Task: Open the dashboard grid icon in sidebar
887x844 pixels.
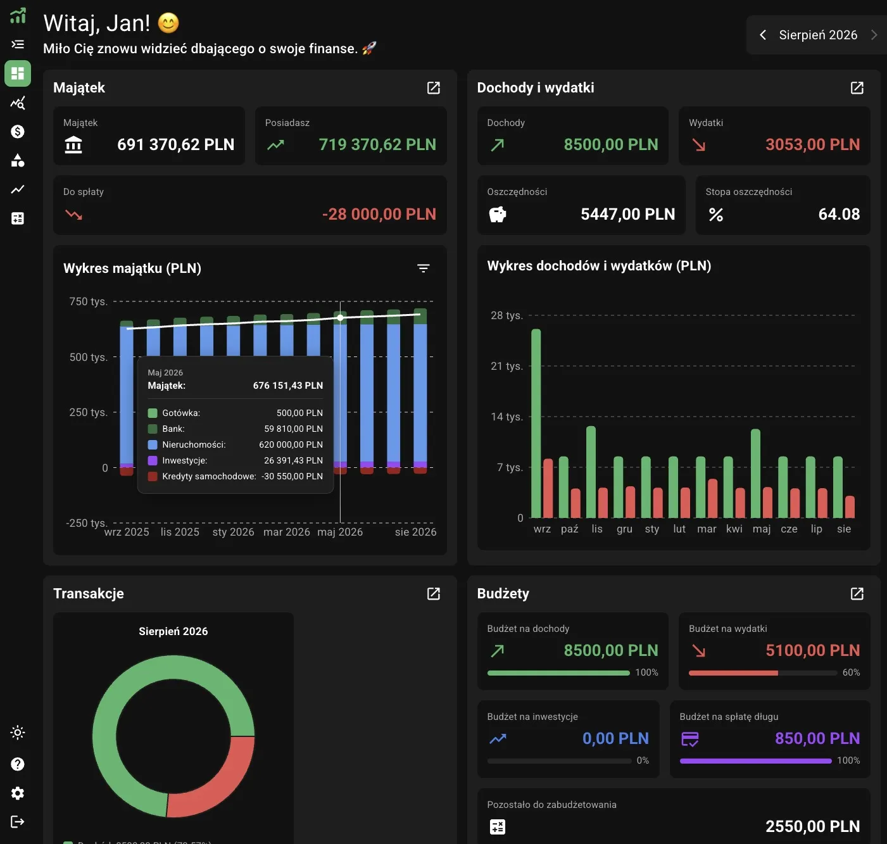Action: [18, 73]
